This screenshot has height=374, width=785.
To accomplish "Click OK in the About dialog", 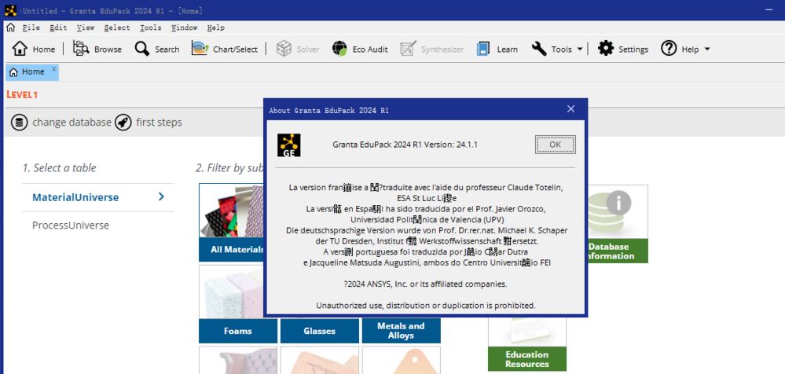I will click(556, 145).
